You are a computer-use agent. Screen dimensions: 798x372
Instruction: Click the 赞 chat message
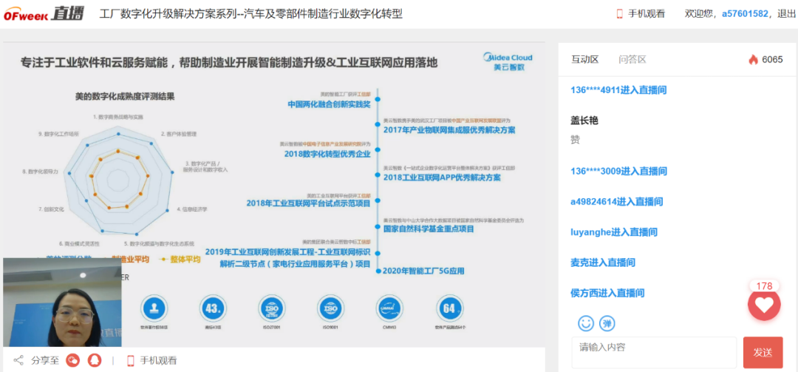[x=576, y=140]
